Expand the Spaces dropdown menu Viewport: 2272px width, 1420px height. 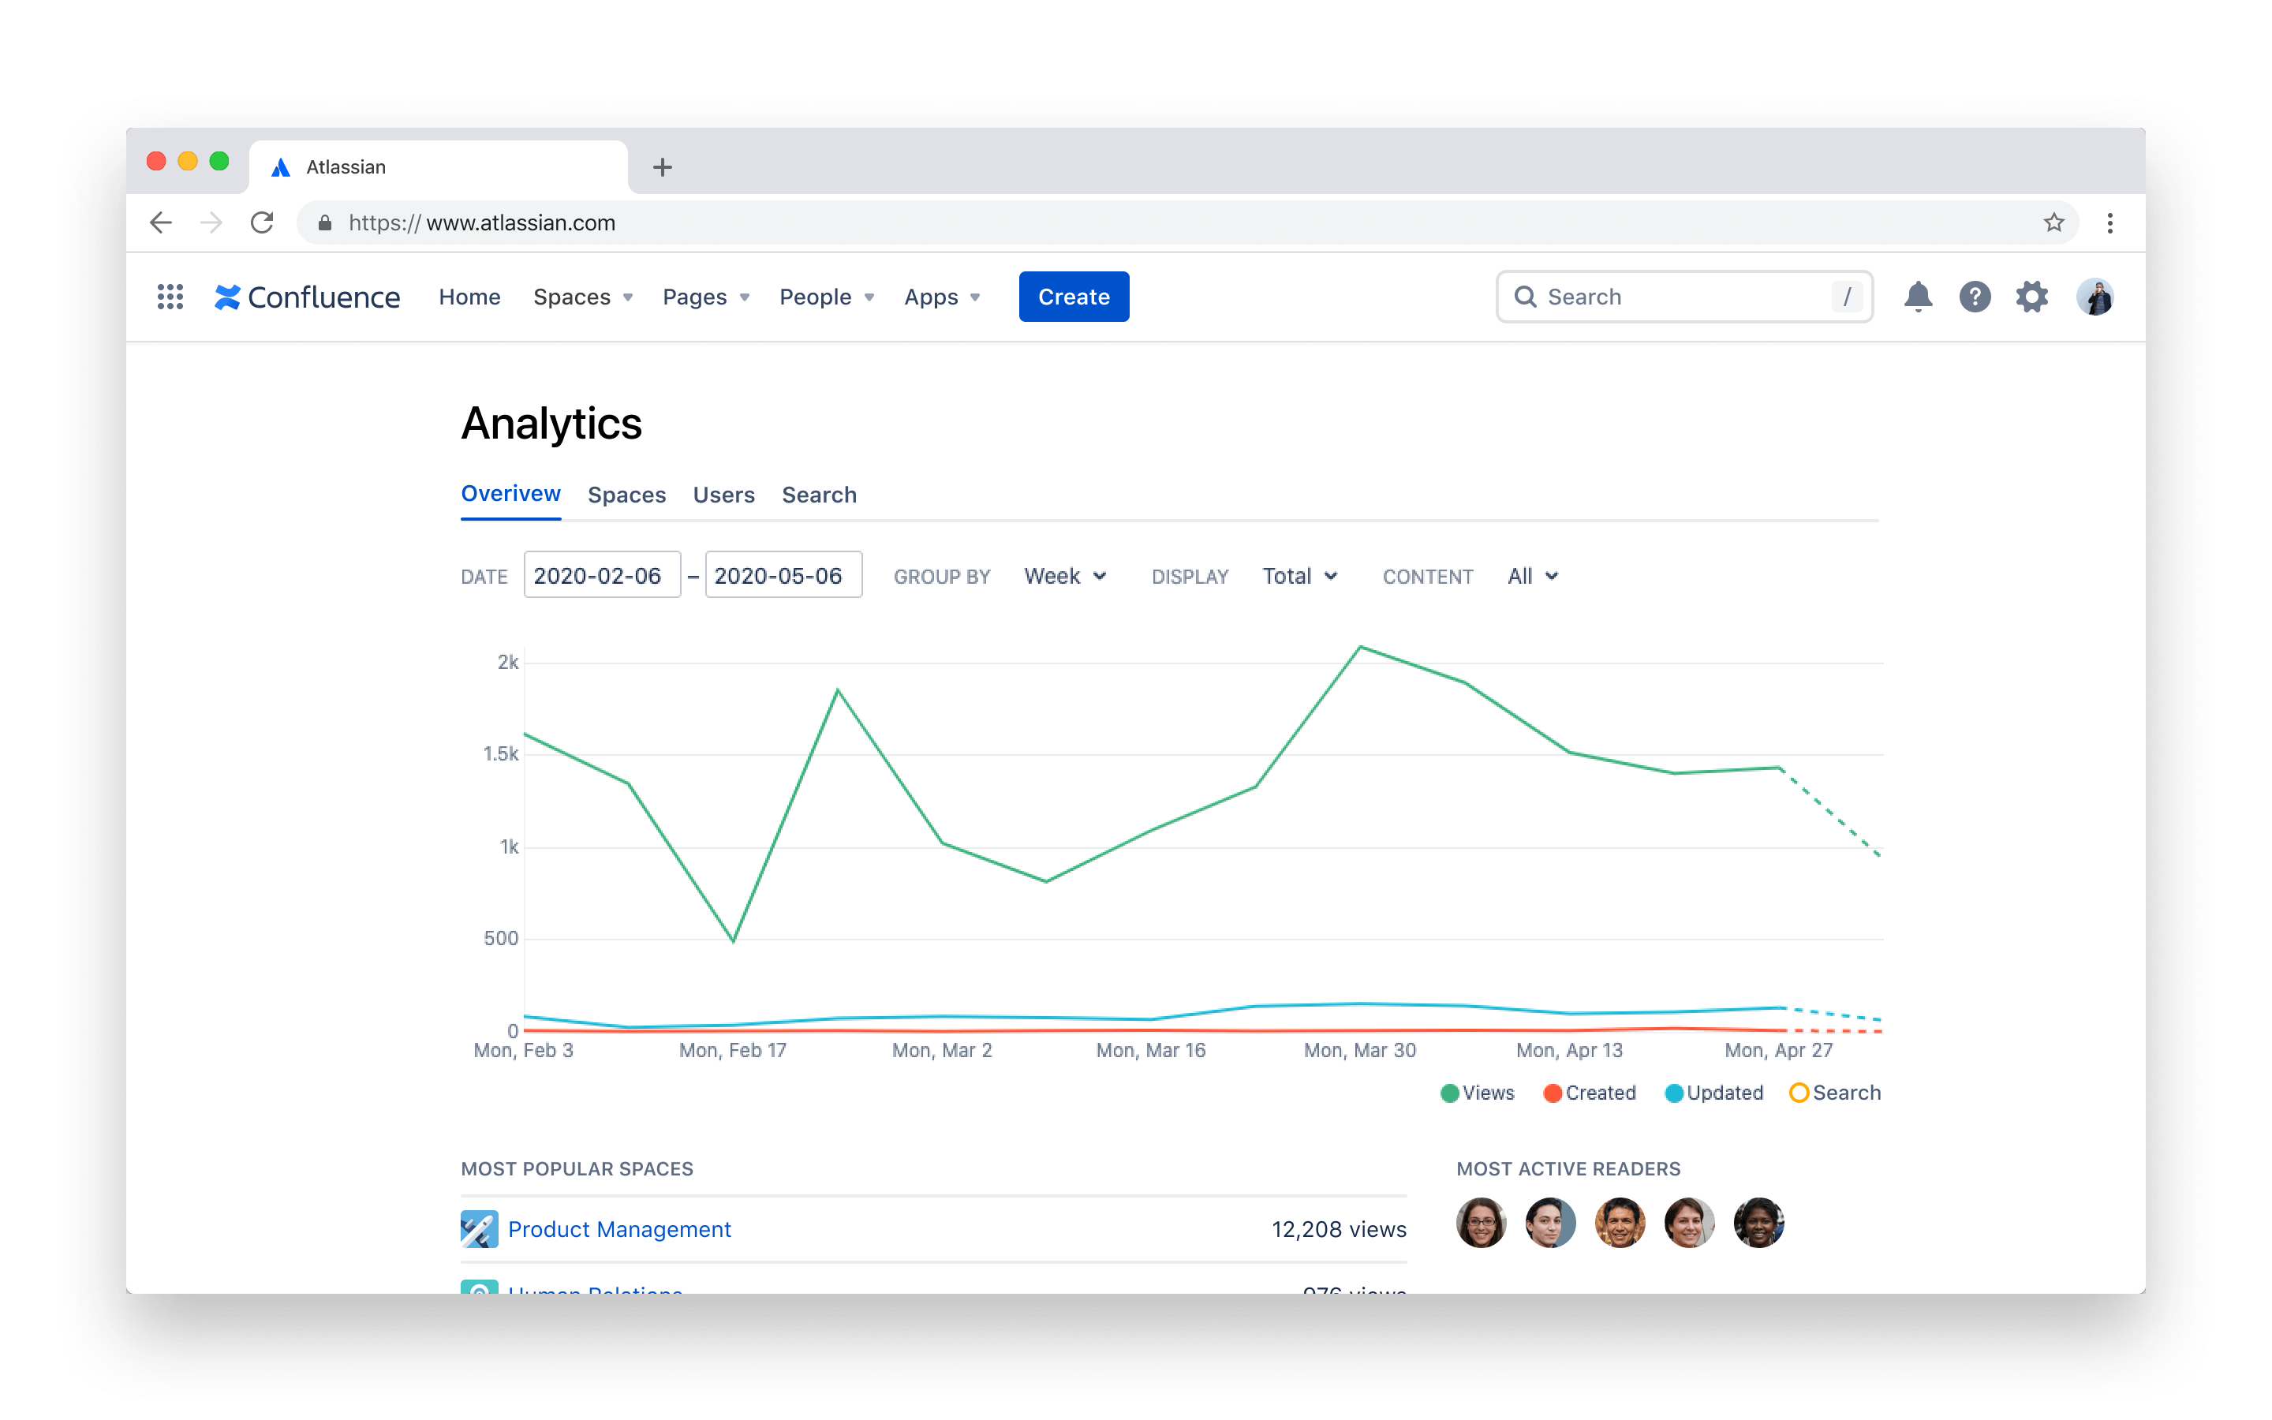(582, 297)
